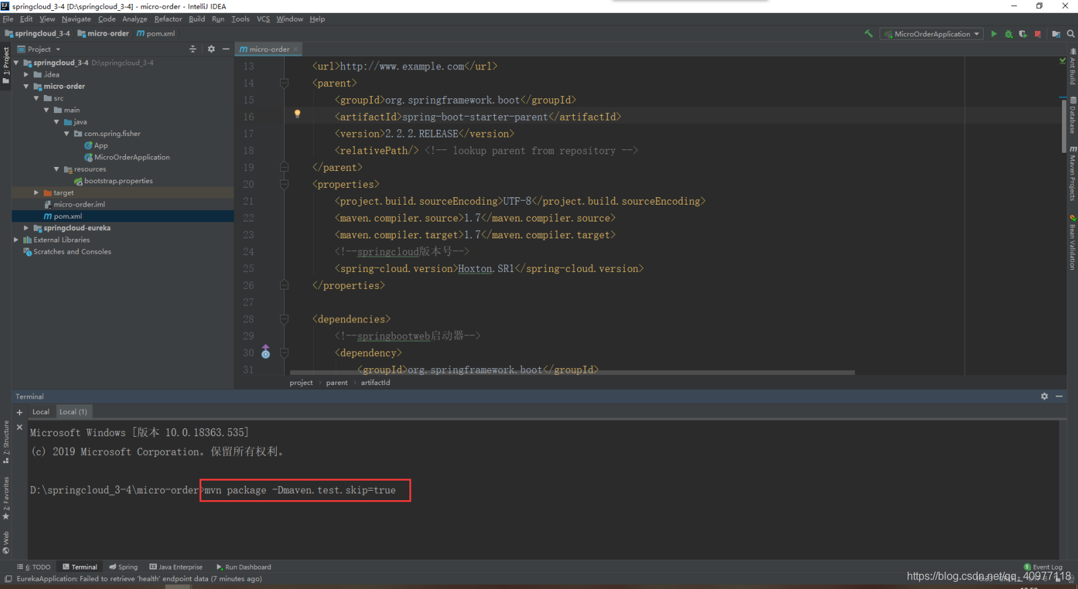1078x589 pixels.
Task: Select the micro-order editor tab
Action: click(x=268, y=49)
